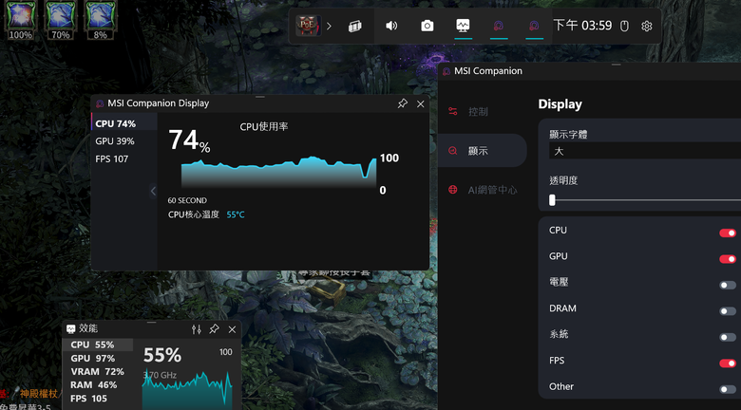Toggle the Performance widget in Game Bar

(463, 26)
